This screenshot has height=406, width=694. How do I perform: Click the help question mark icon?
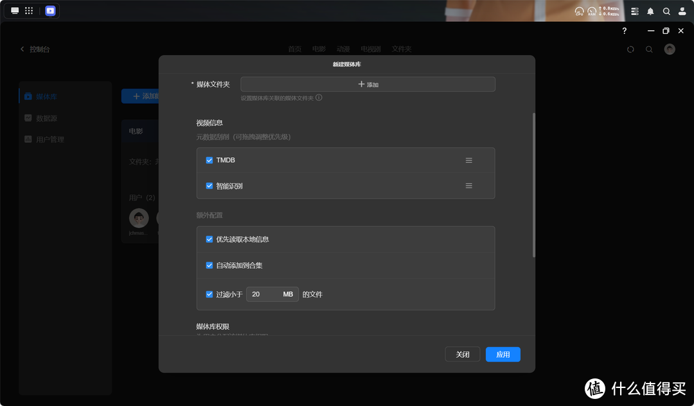pos(624,31)
